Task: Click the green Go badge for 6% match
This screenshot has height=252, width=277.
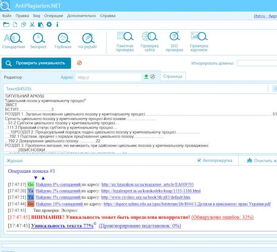Action: coord(31,184)
